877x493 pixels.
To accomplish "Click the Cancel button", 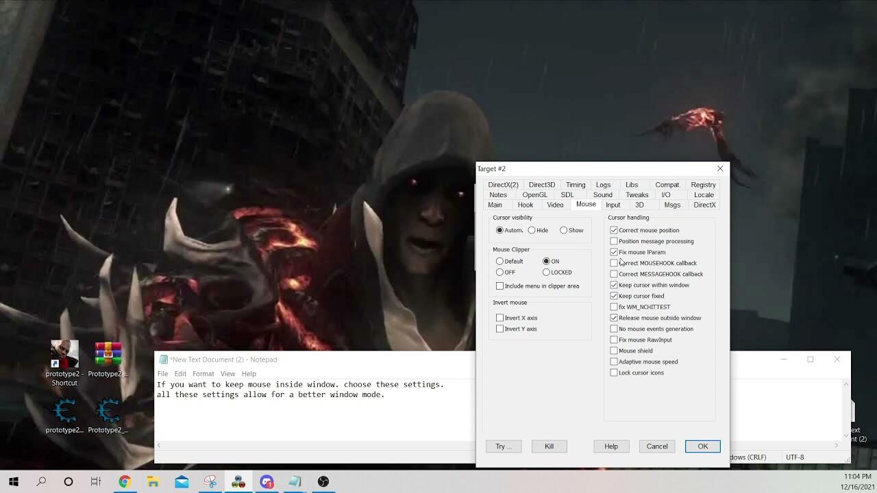I will pyautogui.click(x=657, y=446).
